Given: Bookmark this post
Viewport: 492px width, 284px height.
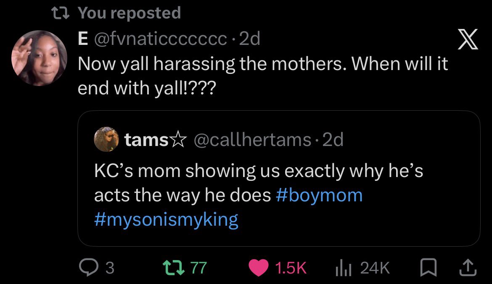Looking at the screenshot, I should coord(429,268).
